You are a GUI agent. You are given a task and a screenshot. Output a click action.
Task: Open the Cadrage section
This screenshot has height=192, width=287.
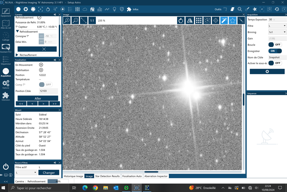click(x=6, y=37)
